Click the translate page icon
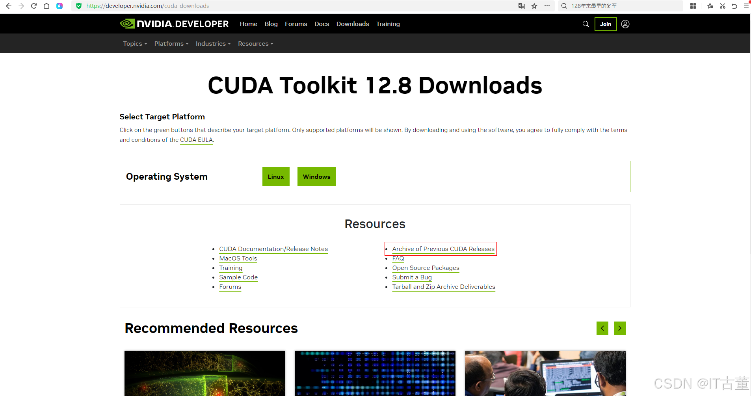The width and height of the screenshot is (751, 396). (x=522, y=6)
